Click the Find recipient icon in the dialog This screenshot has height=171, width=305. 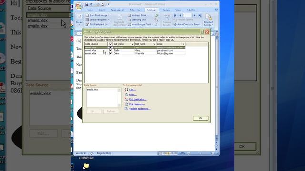click(x=126, y=104)
